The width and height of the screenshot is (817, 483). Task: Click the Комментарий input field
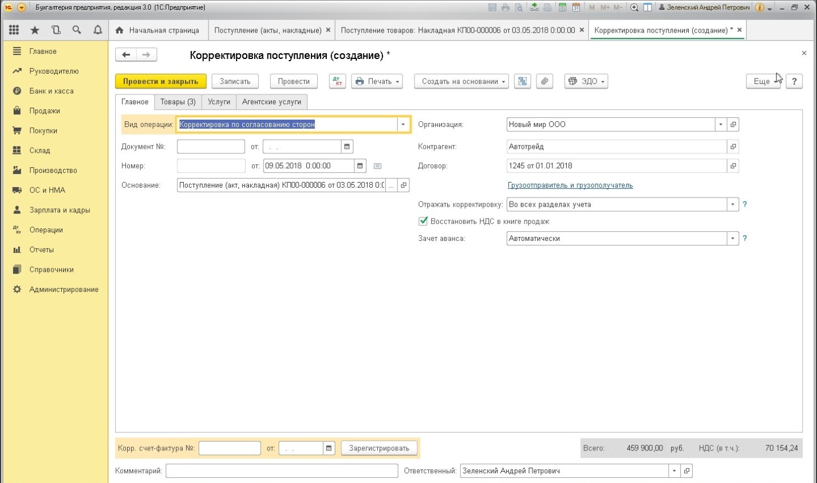click(282, 471)
